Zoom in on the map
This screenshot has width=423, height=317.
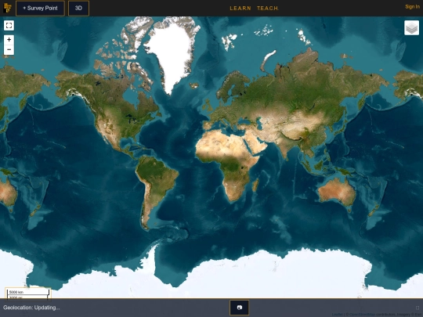(9, 40)
